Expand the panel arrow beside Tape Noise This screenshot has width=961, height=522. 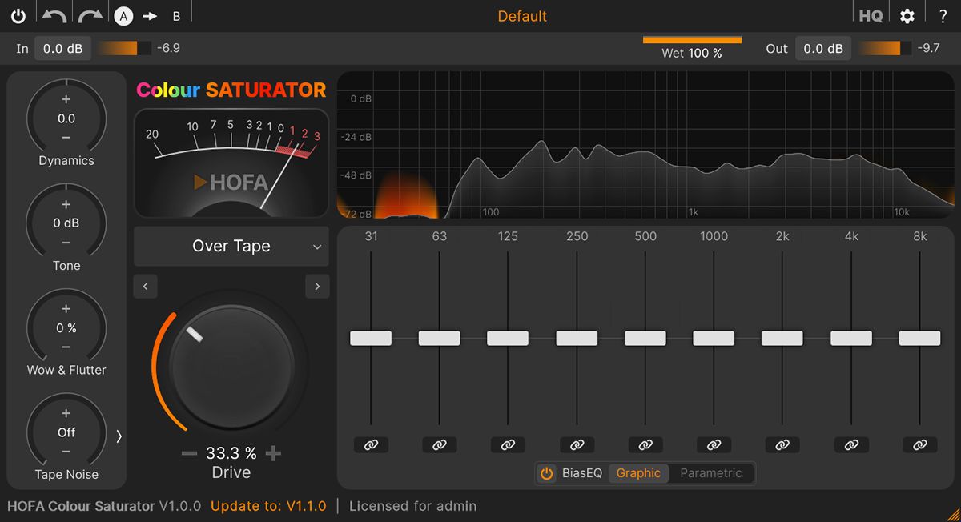(119, 436)
